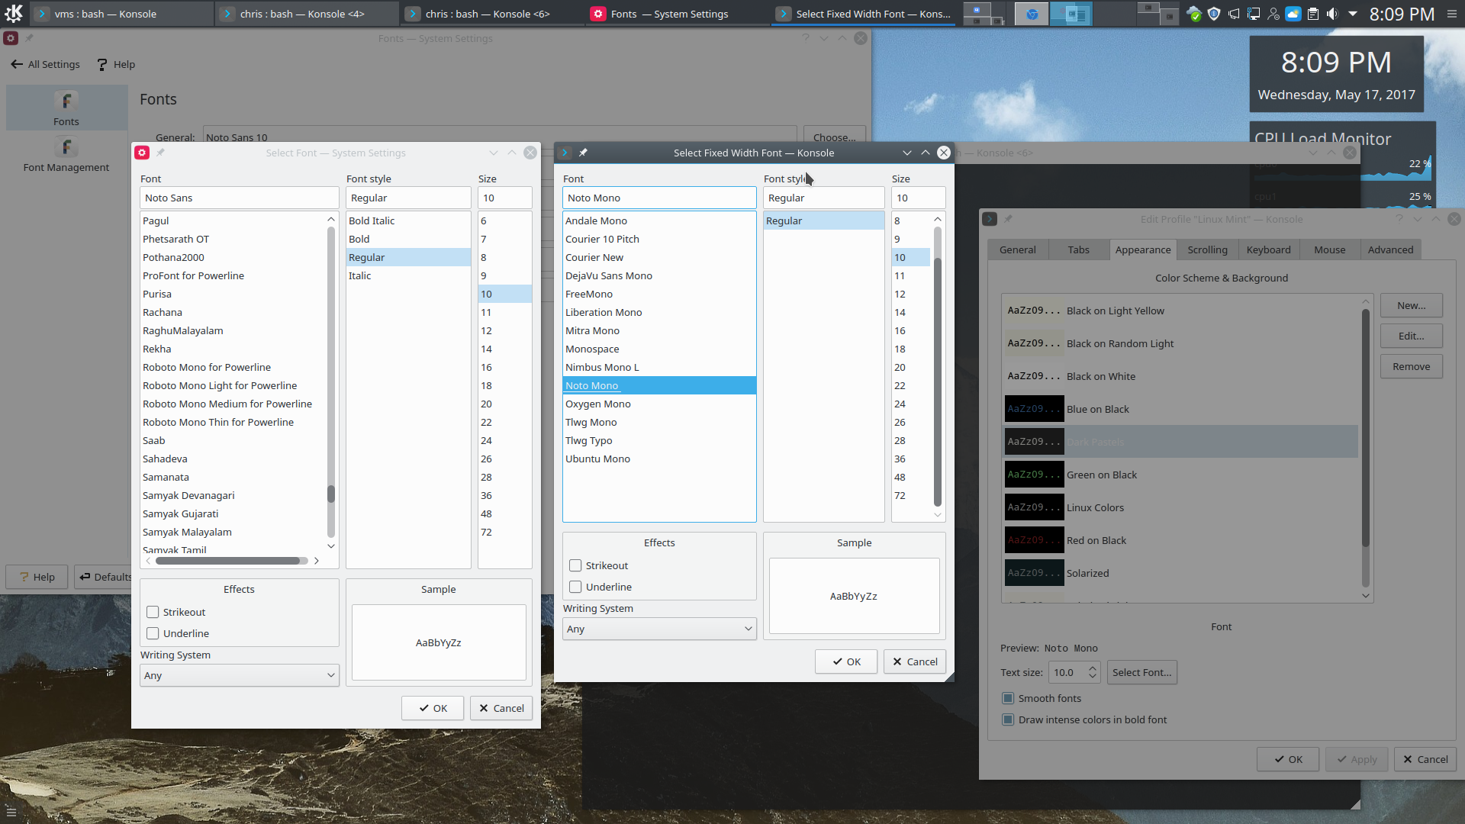This screenshot has height=824, width=1465.
Task: Open the megaphone notifications tray icon
Action: (1234, 14)
